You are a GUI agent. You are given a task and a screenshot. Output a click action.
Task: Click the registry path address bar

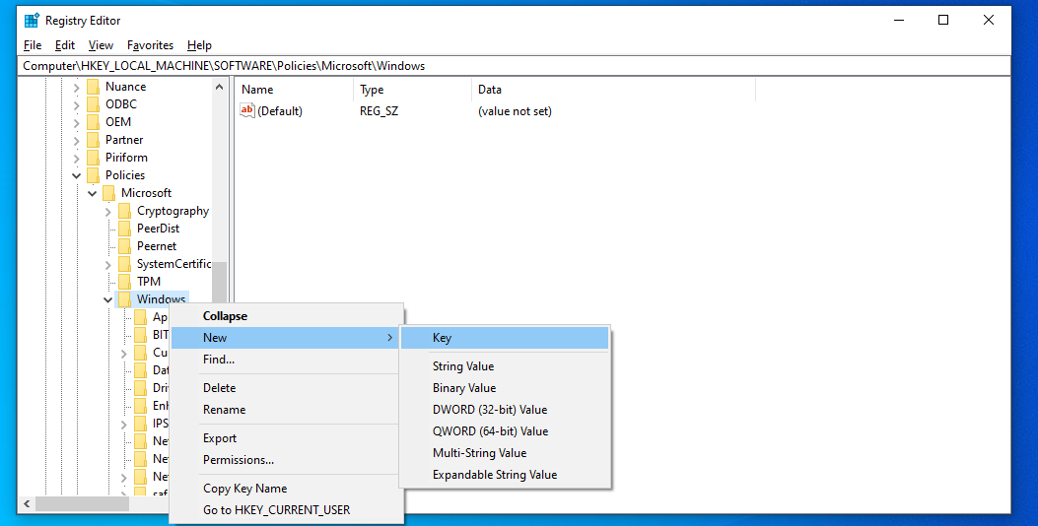514,65
